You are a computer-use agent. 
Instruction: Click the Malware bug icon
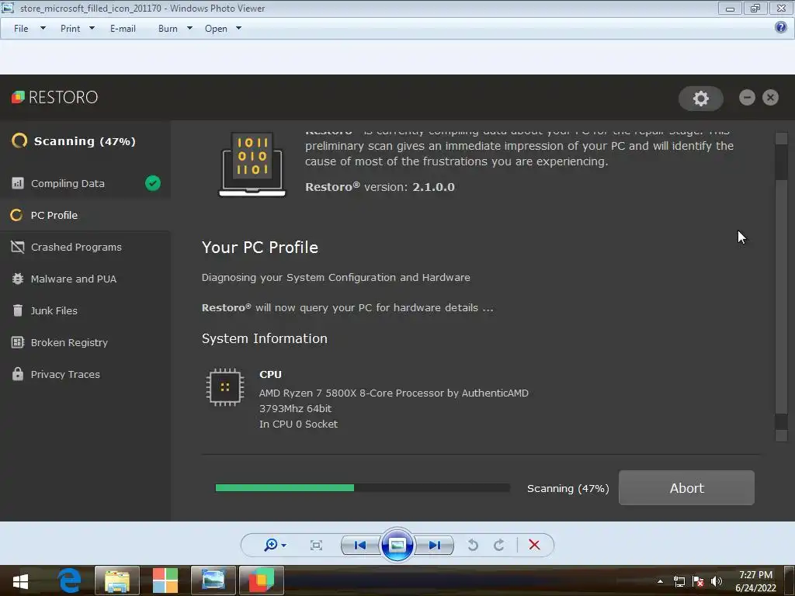click(18, 279)
